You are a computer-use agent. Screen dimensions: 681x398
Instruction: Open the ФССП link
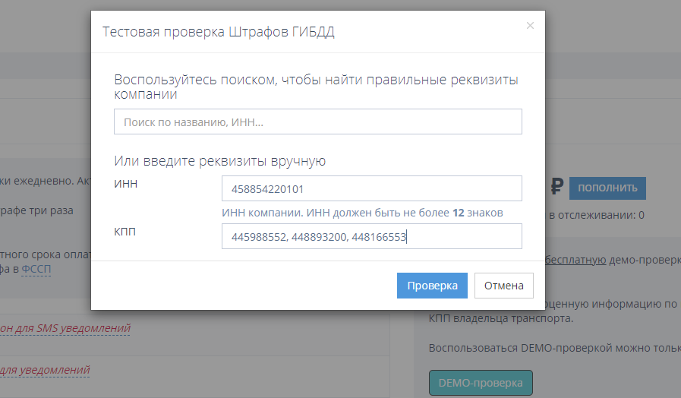(36, 269)
